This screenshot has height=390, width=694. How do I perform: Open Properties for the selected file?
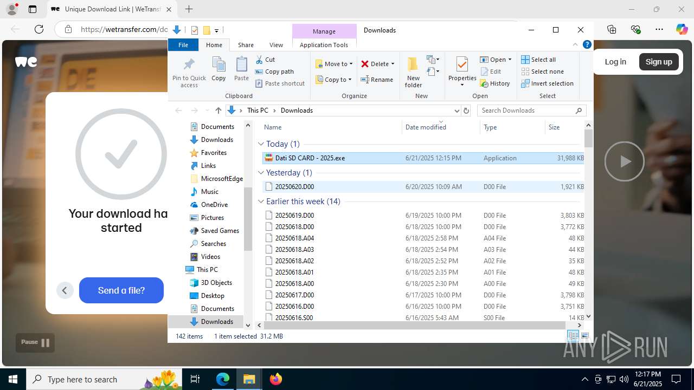462,71
